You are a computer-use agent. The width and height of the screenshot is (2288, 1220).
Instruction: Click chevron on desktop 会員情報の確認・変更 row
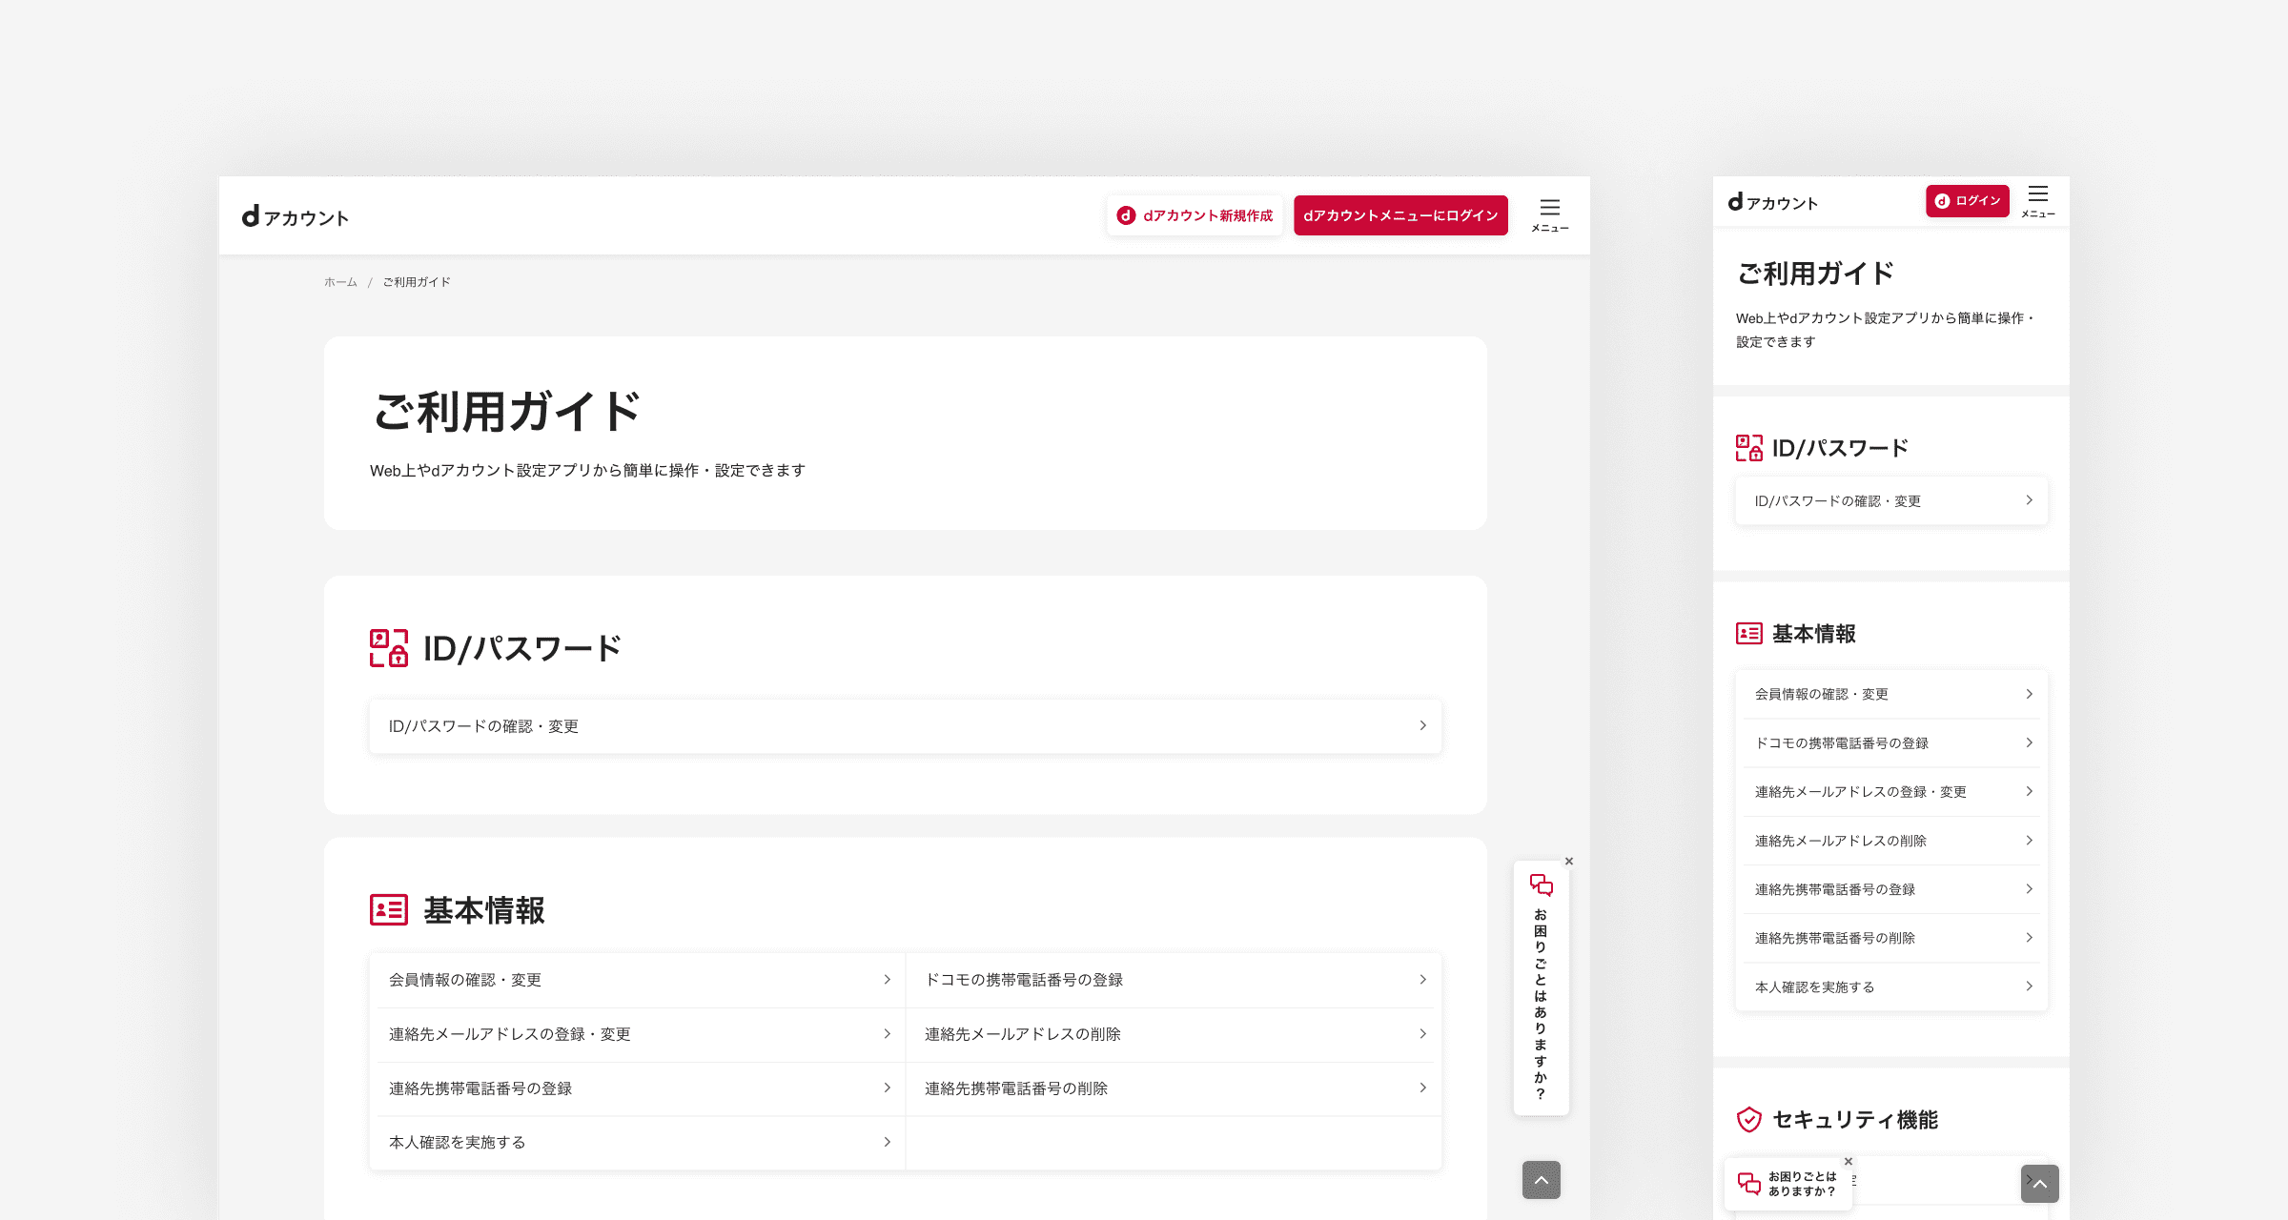[x=887, y=979]
